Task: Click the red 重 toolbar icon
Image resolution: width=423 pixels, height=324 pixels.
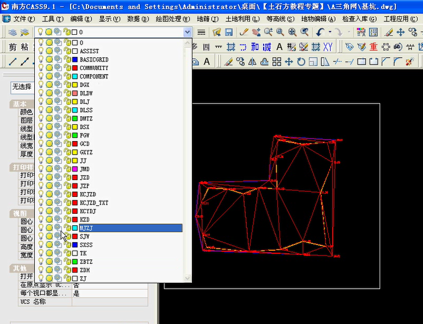Action: pyautogui.click(x=374, y=47)
